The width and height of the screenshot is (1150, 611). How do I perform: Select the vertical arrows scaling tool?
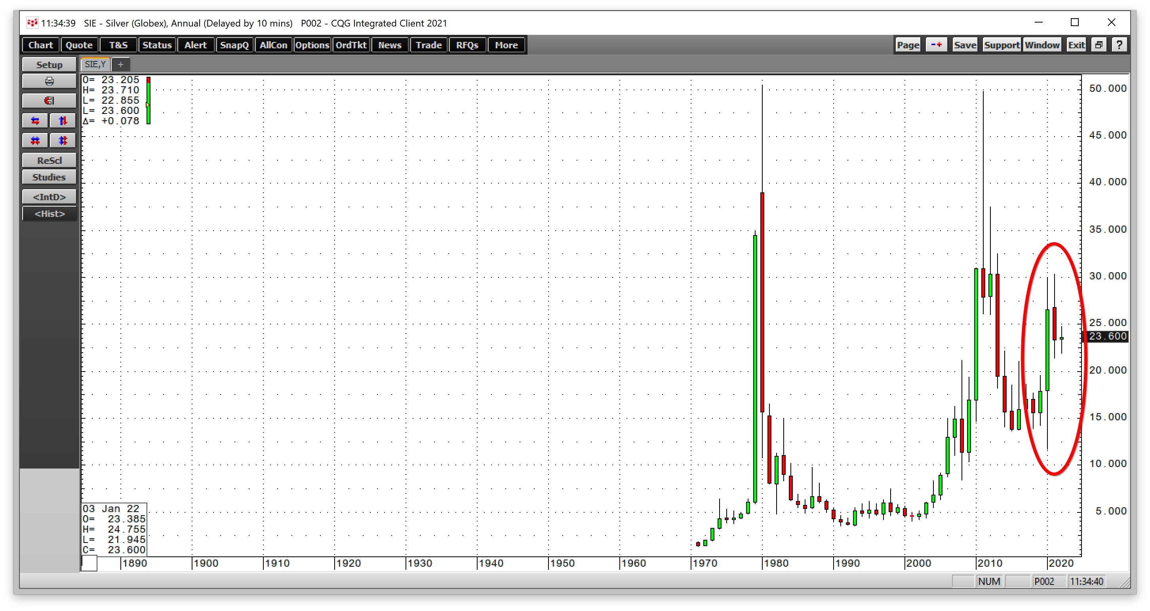[63, 120]
